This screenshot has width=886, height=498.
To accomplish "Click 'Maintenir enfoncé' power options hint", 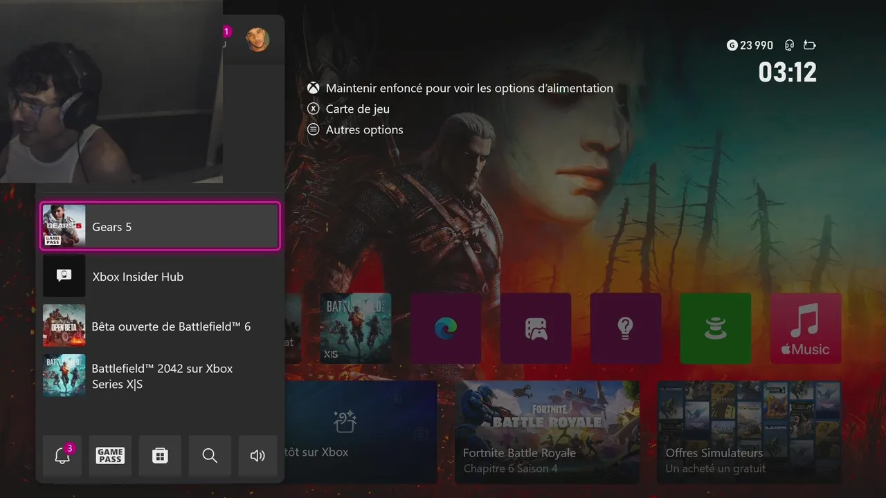I will point(469,88).
